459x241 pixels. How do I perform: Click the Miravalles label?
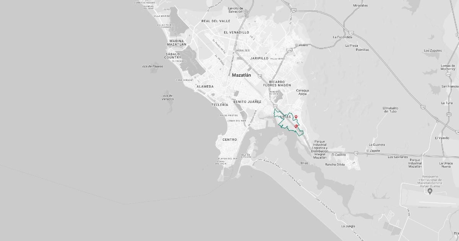360,6
